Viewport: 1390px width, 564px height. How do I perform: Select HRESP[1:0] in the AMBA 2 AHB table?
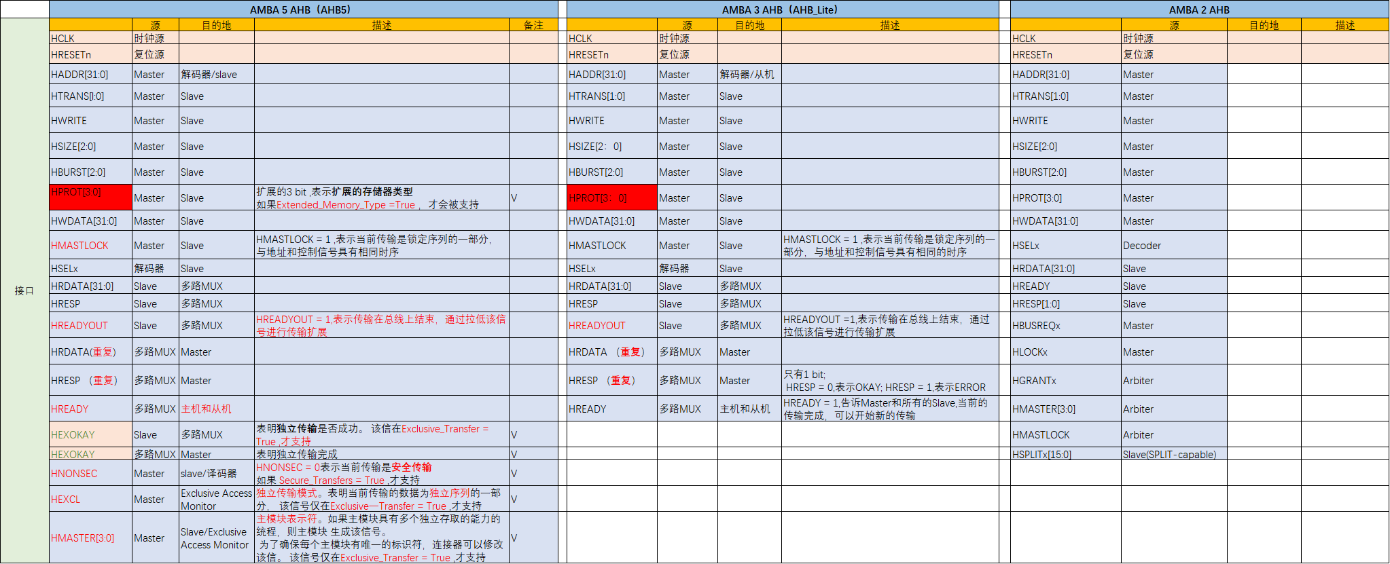pos(1066,303)
